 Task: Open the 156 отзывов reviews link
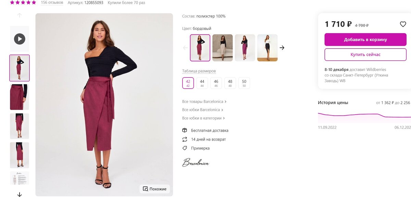click(52, 2)
